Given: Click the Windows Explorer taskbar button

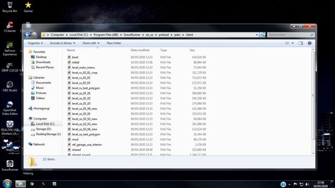Looking at the screenshot, I should point(20,184).
